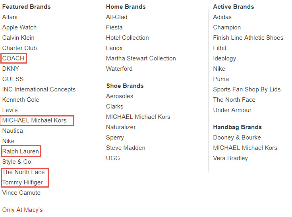Image resolution: width=292 pixels, height=217 pixels.
Task: Select UGG under Shoe Brands
Action: [113, 158]
